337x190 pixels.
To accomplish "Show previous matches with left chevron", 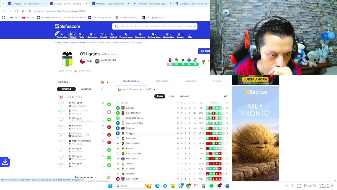I will tap(102, 89).
